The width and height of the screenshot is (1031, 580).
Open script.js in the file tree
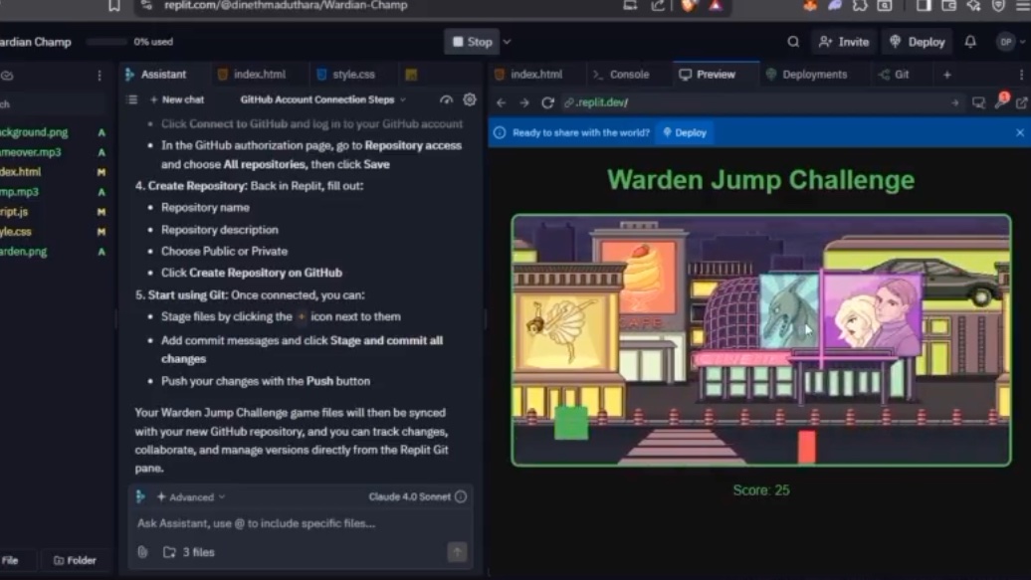click(x=14, y=212)
